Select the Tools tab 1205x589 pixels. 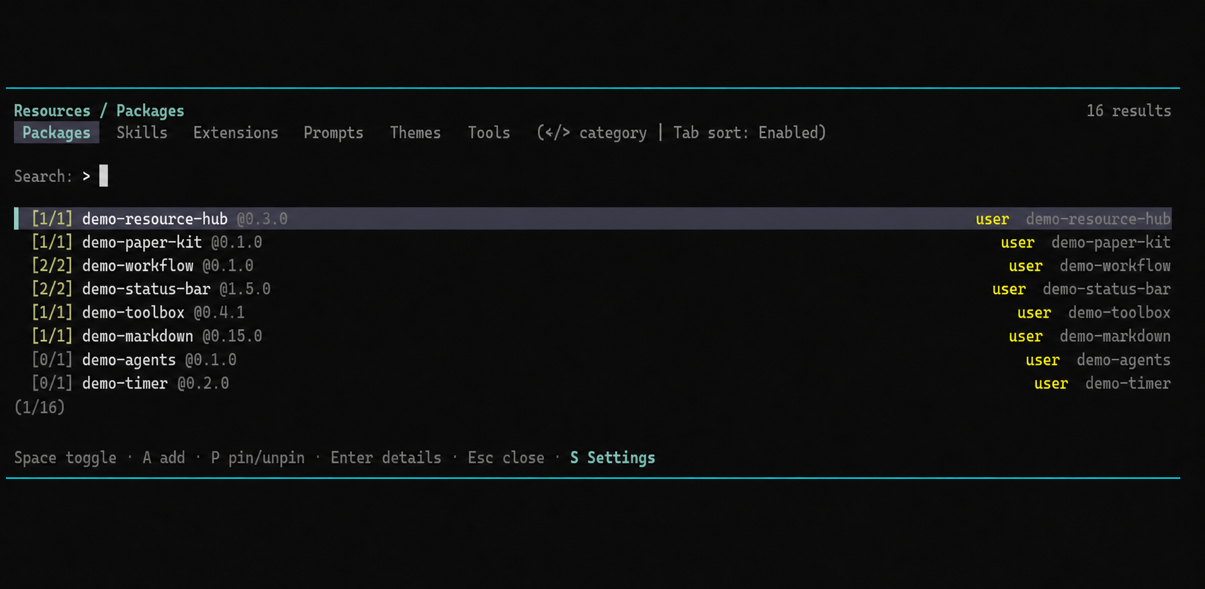coord(489,132)
